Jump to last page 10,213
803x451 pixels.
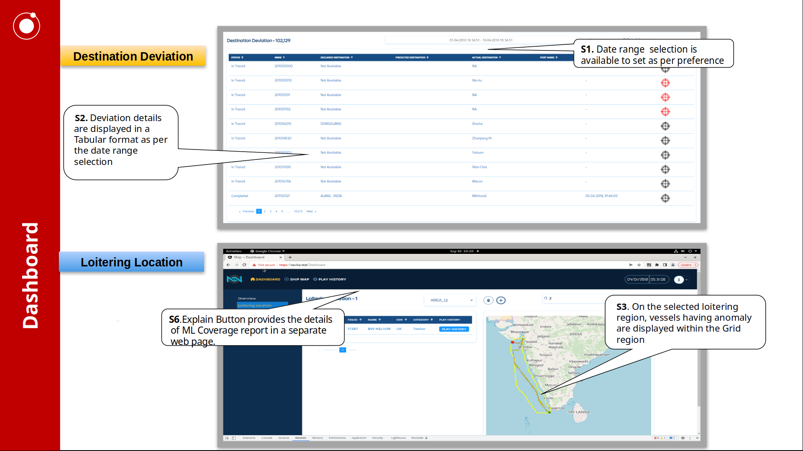click(x=298, y=211)
